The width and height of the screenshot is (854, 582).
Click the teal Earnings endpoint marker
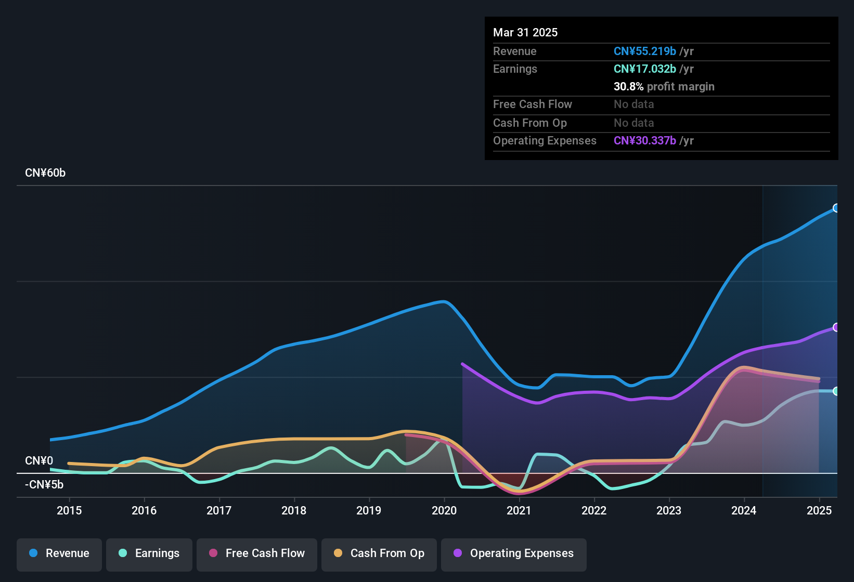pos(836,391)
